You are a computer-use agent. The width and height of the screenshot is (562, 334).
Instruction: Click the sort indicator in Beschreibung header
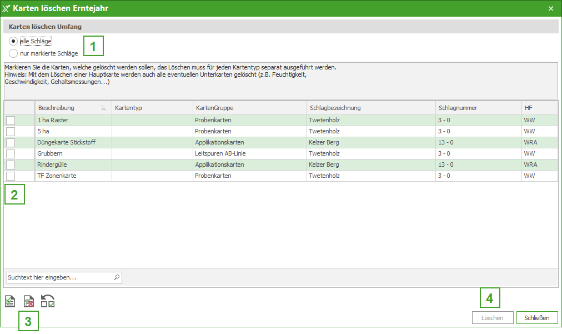[x=104, y=108]
